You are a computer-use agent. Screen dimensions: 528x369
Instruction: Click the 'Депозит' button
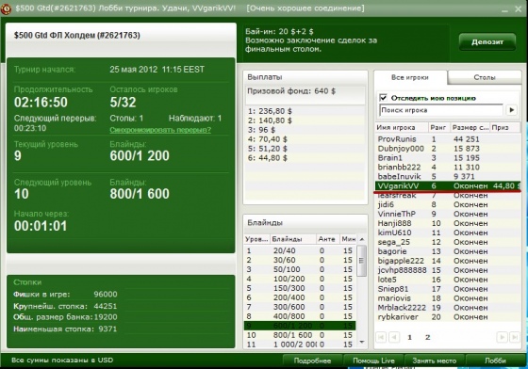pos(487,42)
